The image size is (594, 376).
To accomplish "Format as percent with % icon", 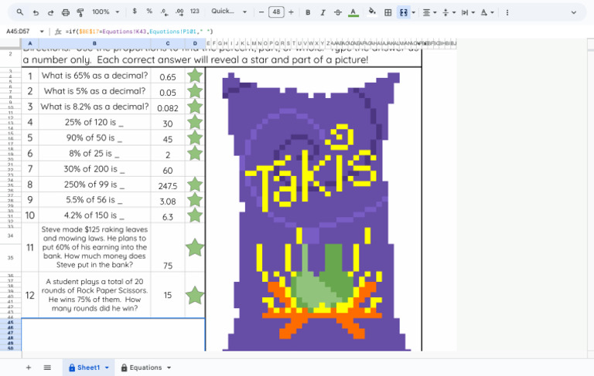I will 149,12.
